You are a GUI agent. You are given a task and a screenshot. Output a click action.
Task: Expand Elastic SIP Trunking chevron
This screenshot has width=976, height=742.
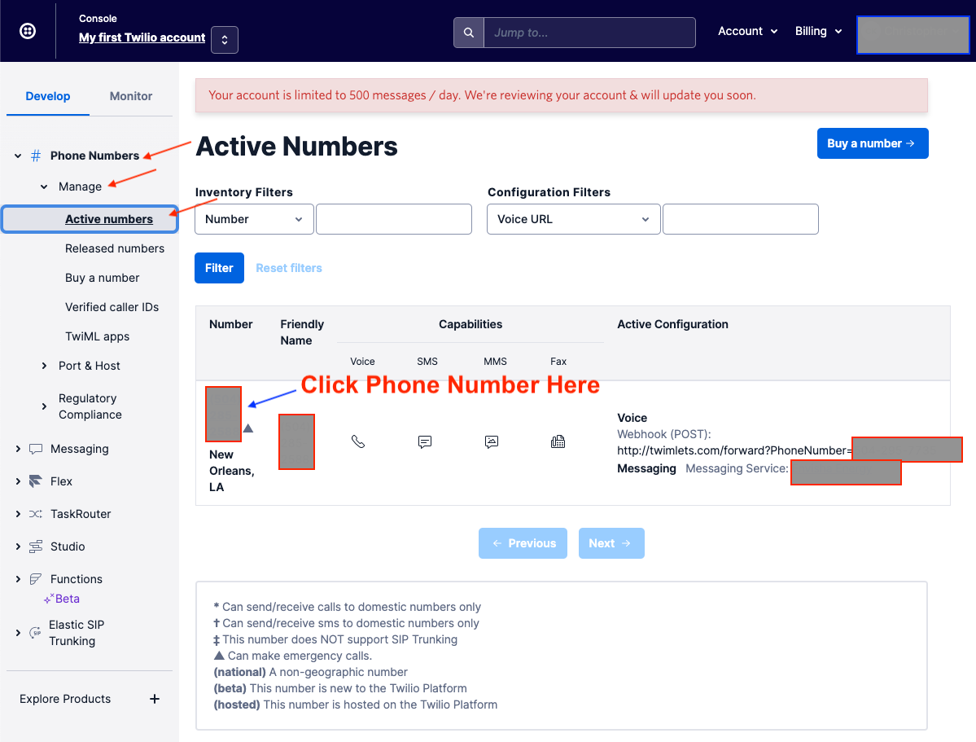point(18,633)
